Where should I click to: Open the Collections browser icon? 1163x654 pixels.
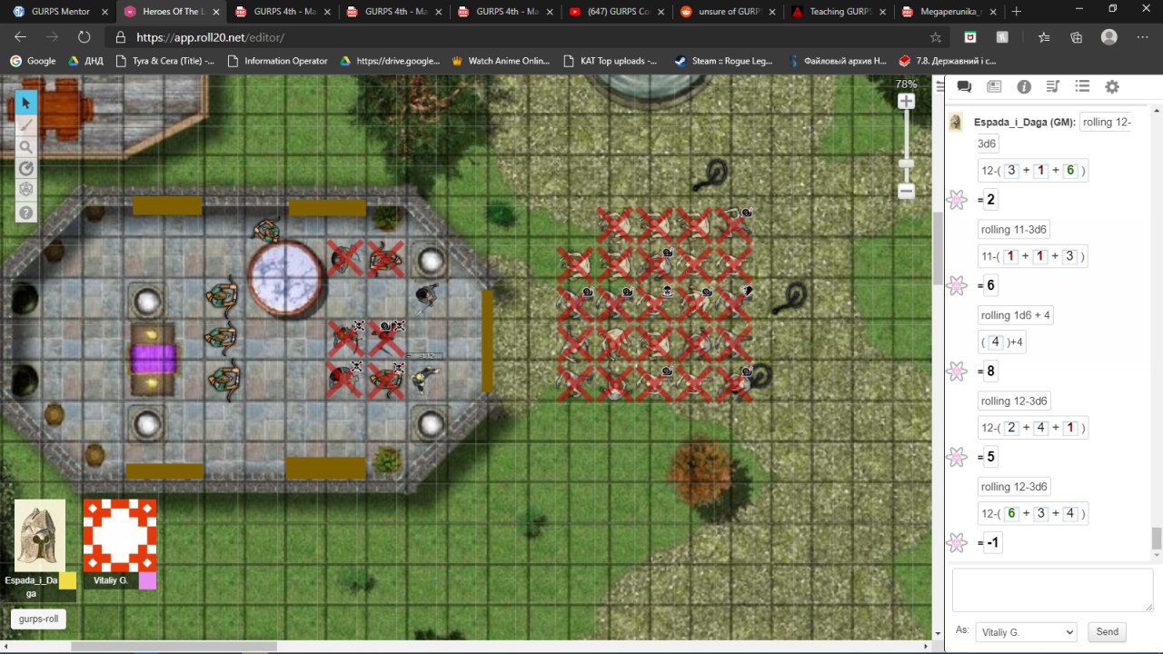[1077, 37]
